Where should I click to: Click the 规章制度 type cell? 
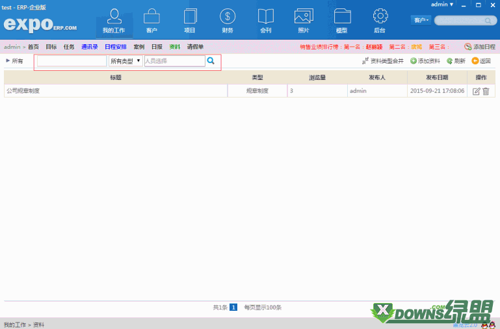(x=257, y=91)
